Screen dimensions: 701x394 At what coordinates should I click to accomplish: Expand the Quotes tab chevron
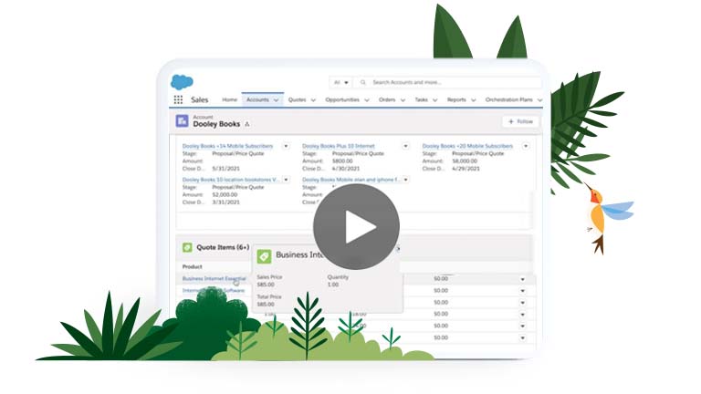(x=313, y=100)
